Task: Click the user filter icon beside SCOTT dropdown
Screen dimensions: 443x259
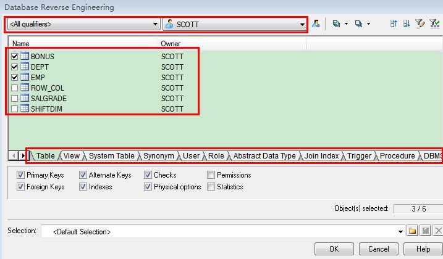Action: [x=316, y=23]
